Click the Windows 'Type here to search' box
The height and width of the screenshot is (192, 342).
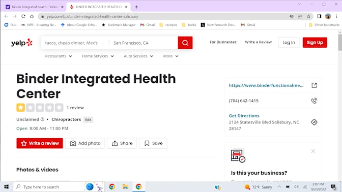(x=59, y=187)
